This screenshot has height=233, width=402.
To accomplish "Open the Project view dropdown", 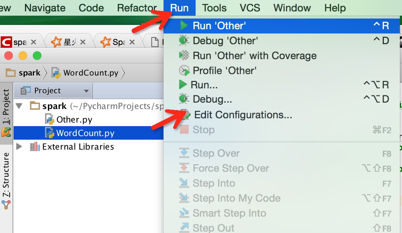I will click(86, 91).
